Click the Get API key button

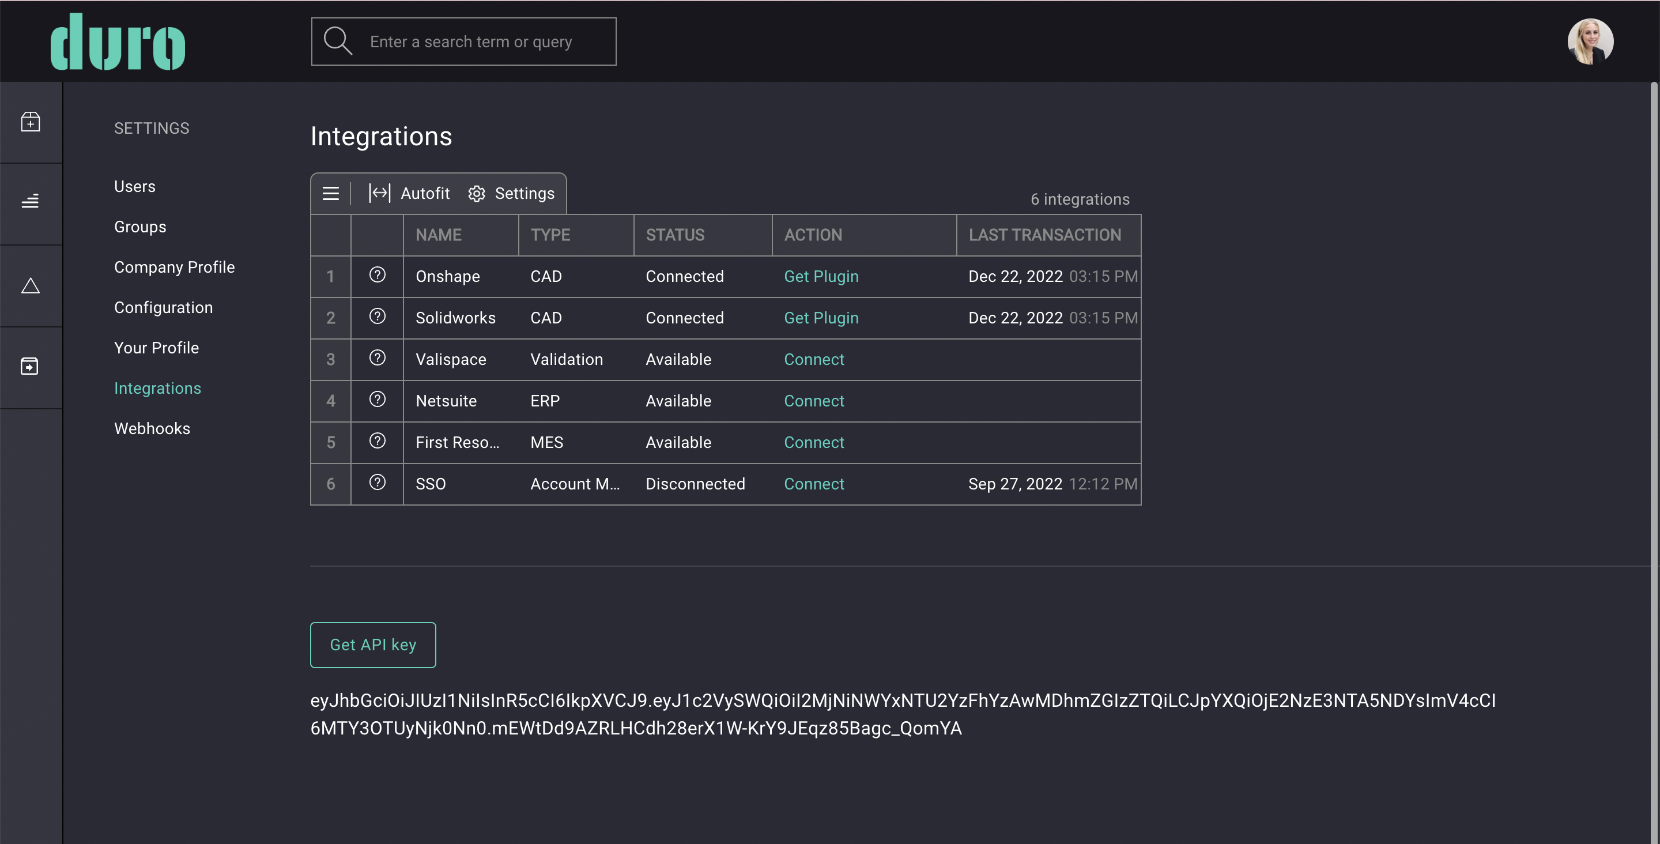[372, 644]
